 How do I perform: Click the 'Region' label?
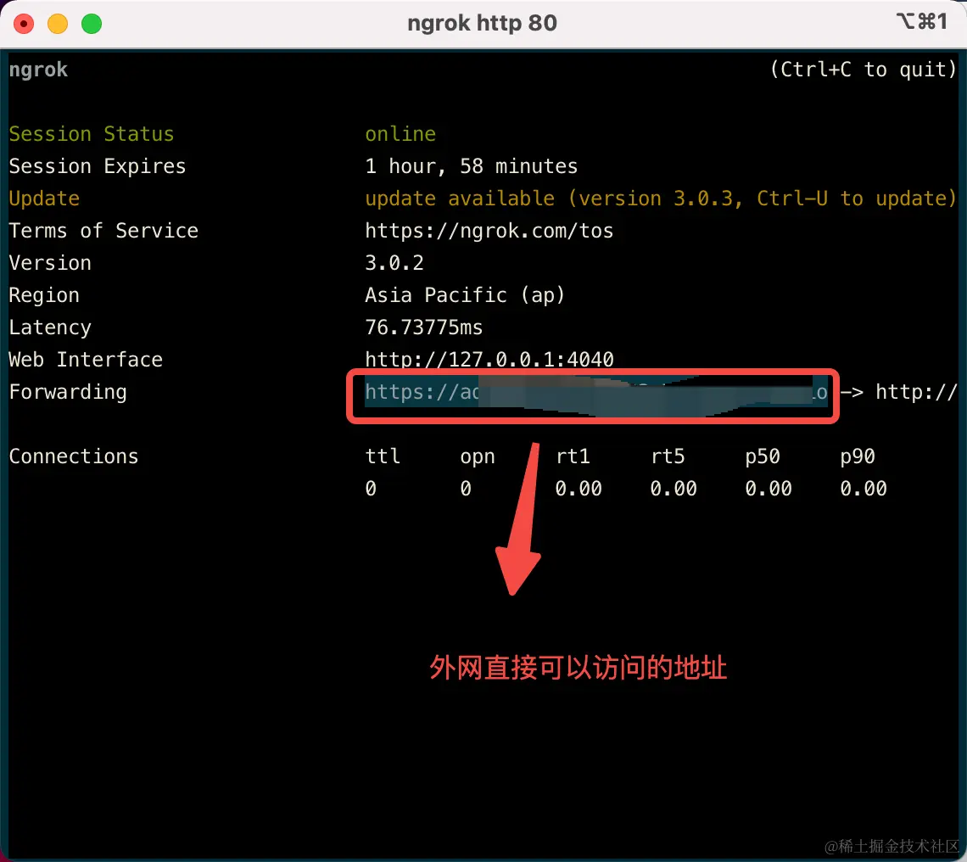point(44,295)
